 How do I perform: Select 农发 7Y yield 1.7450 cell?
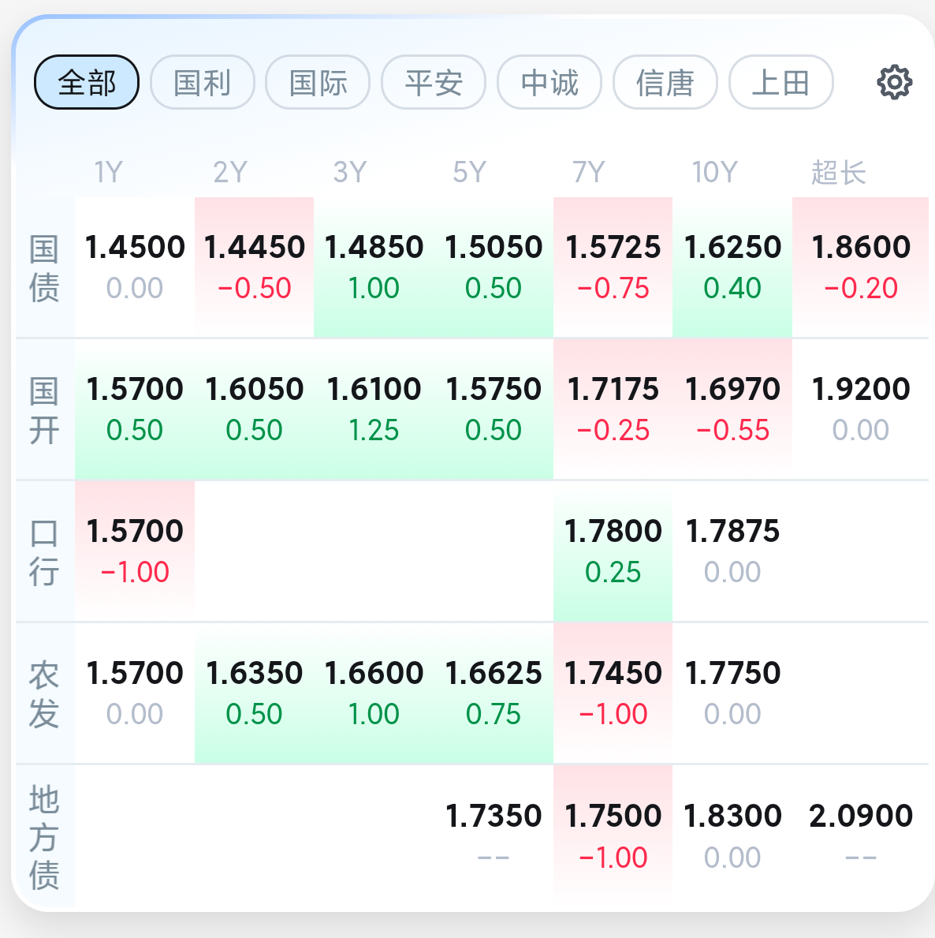(x=613, y=693)
